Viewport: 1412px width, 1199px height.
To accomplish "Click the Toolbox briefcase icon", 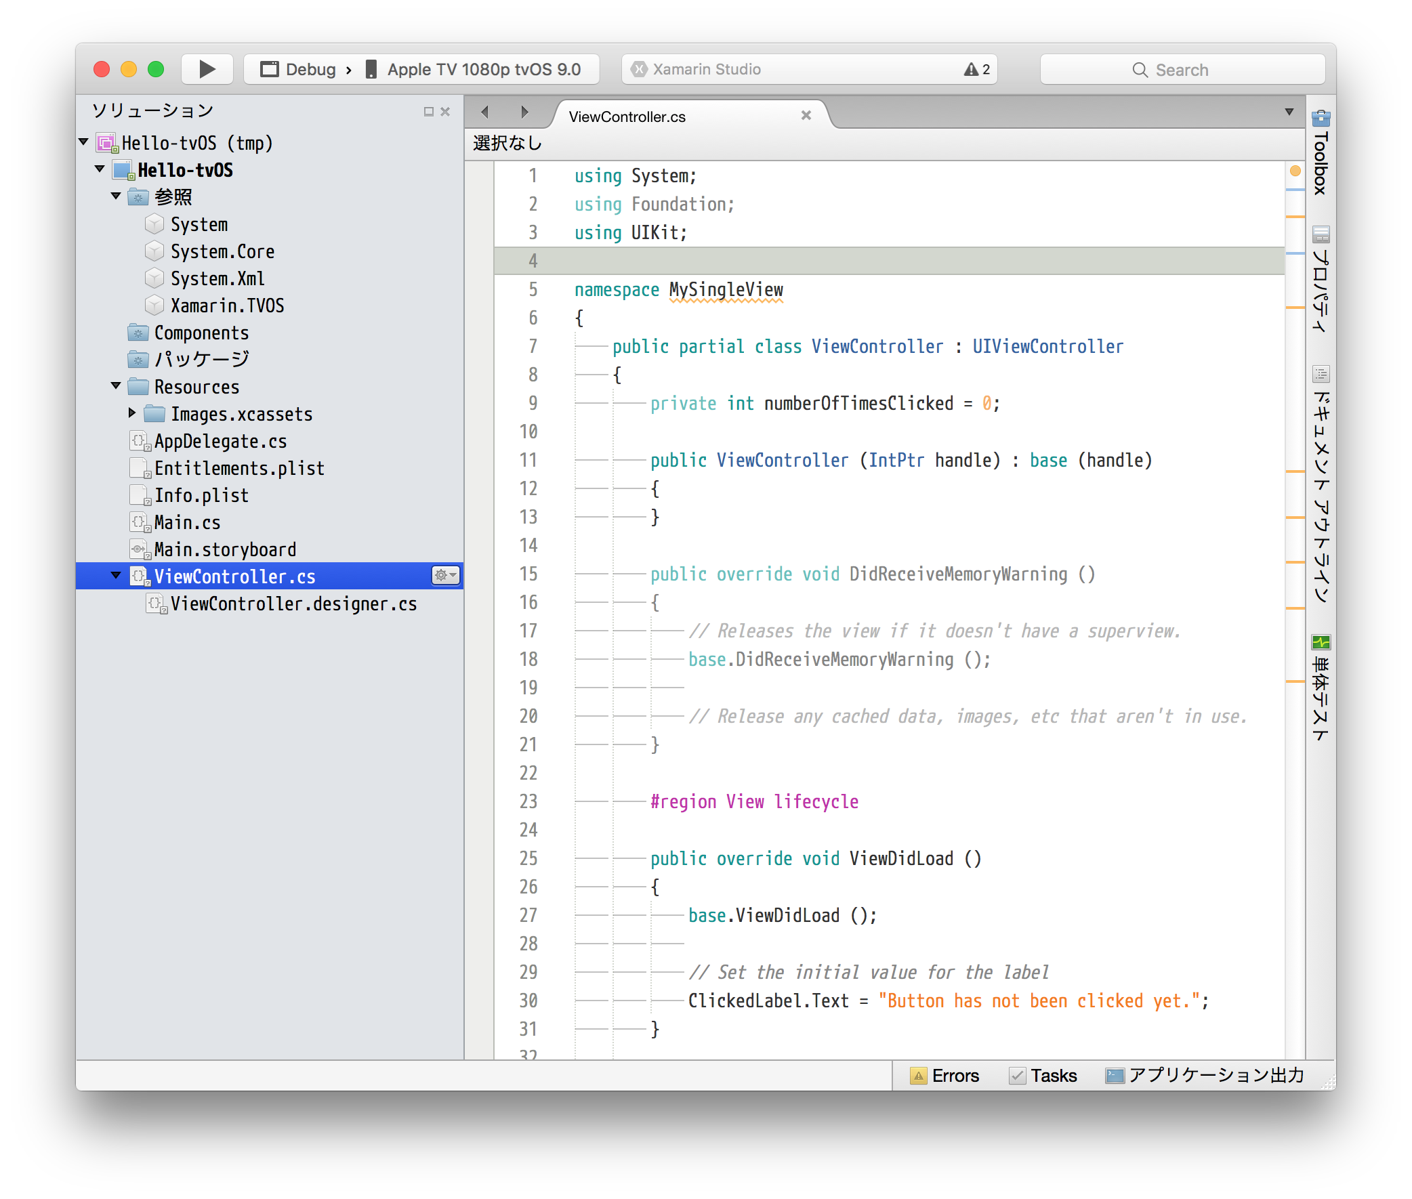I will (1321, 119).
